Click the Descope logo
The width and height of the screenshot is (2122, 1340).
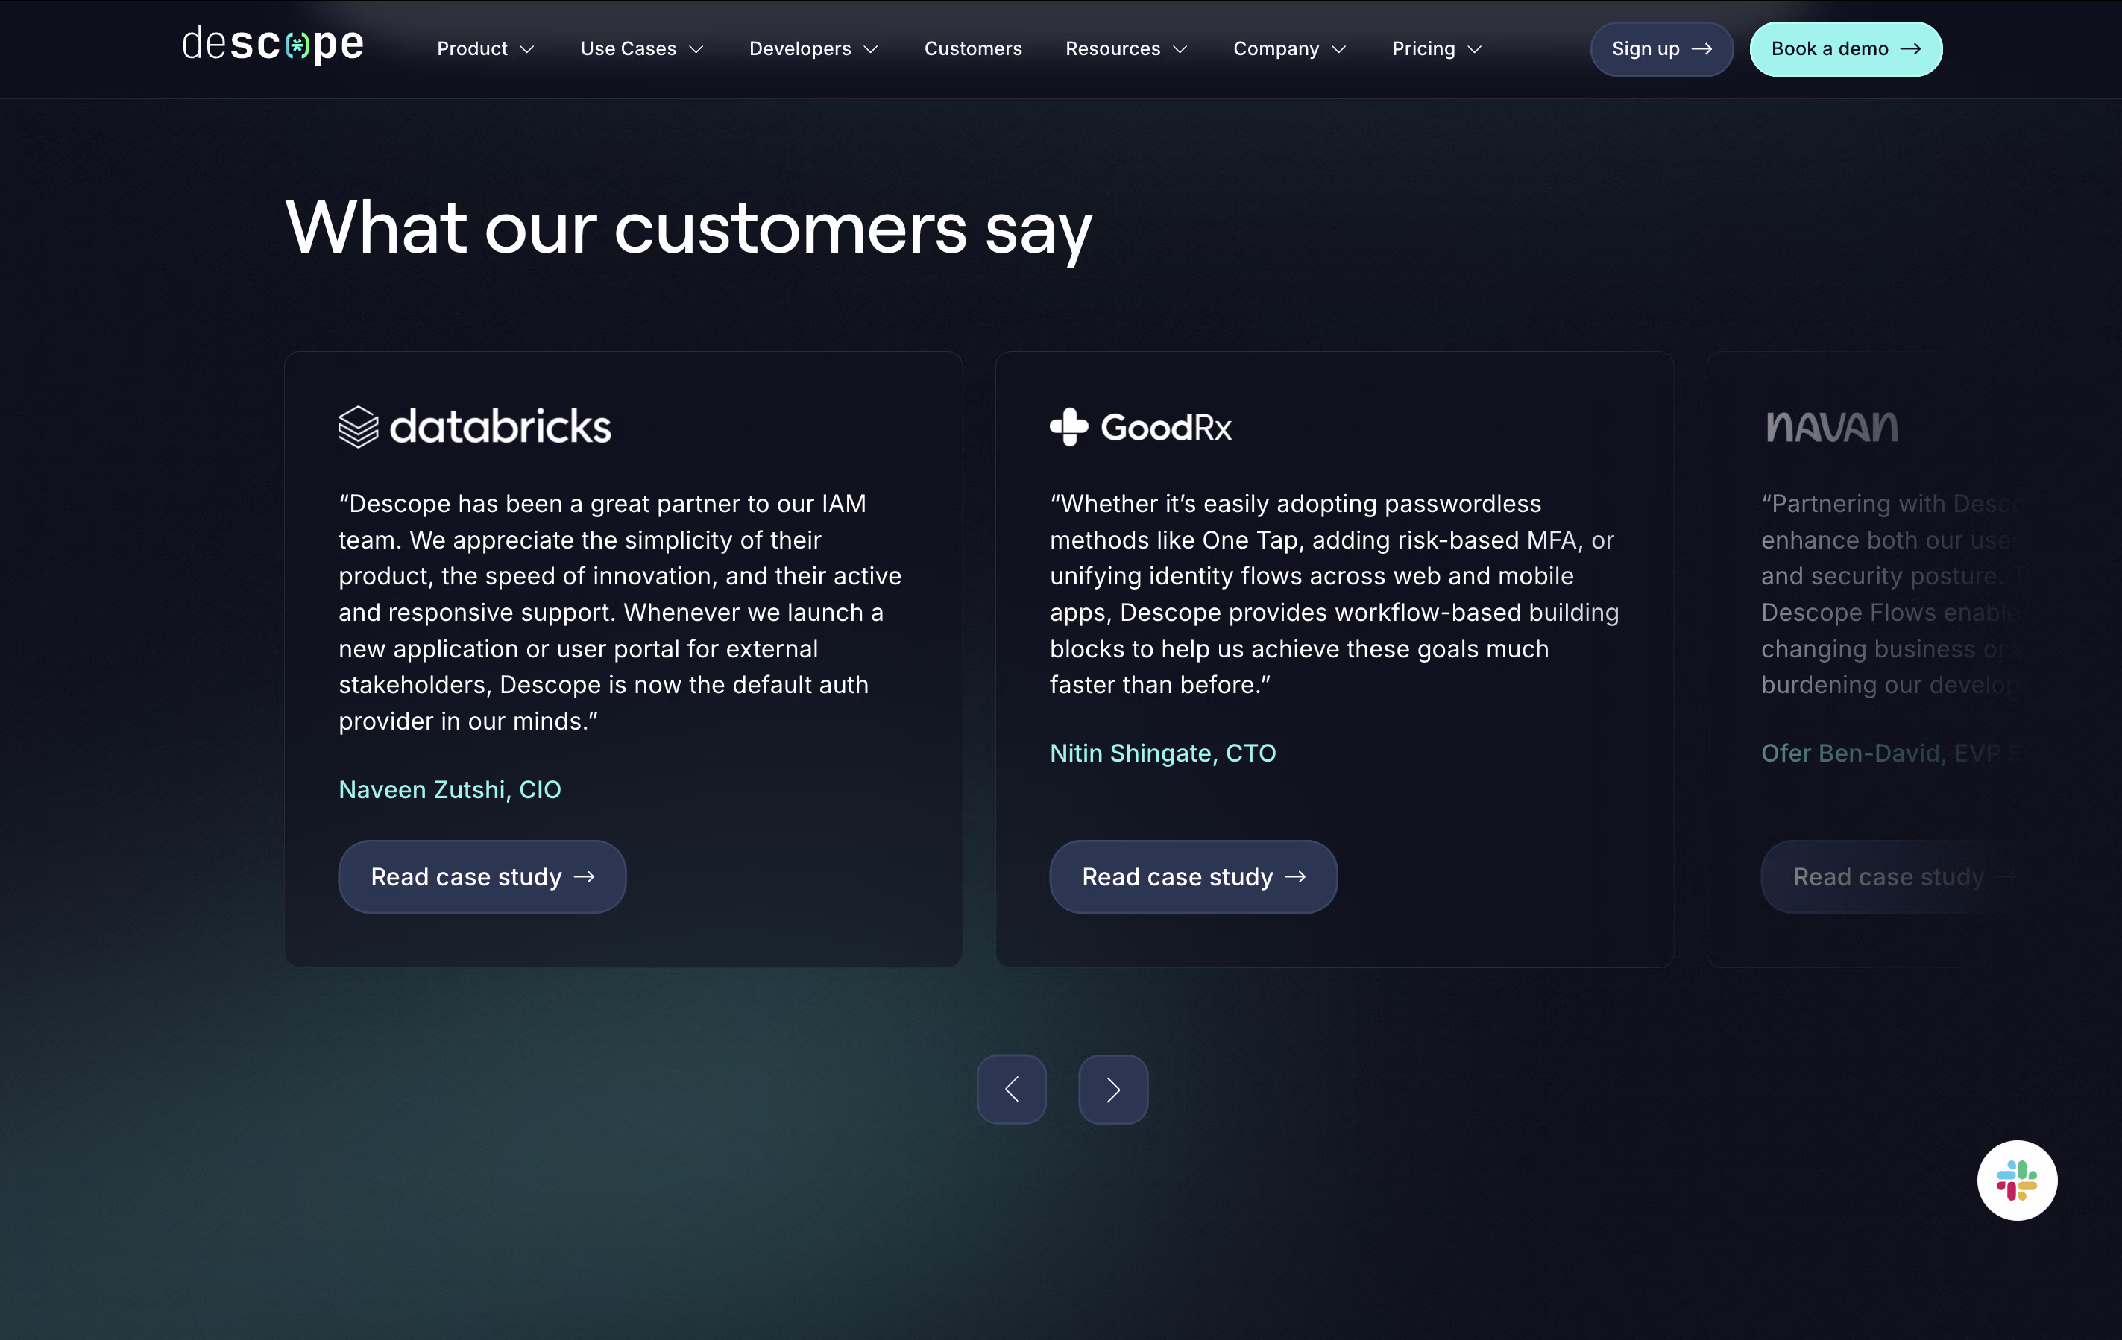[x=272, y=45]
